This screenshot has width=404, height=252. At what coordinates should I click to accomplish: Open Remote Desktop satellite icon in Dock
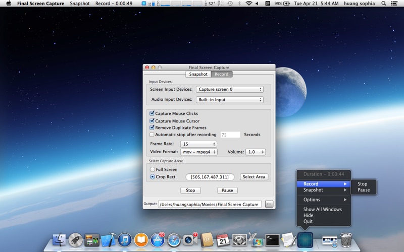(256, 239)
